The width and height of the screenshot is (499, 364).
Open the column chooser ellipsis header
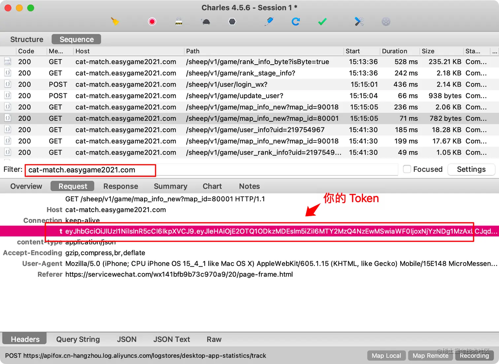point(494,51)
